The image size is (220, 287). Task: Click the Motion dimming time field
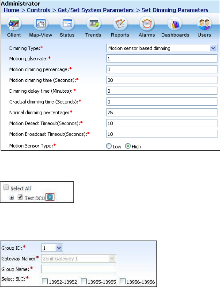point(162,80)
